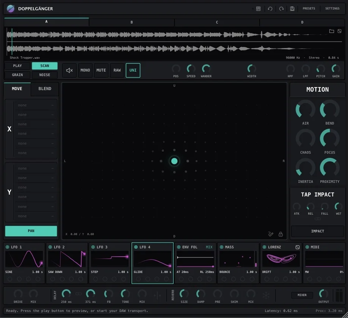The image size is (348, 318).
Task: Disable the UNI toggle
Action: click(x=133, y=70)
